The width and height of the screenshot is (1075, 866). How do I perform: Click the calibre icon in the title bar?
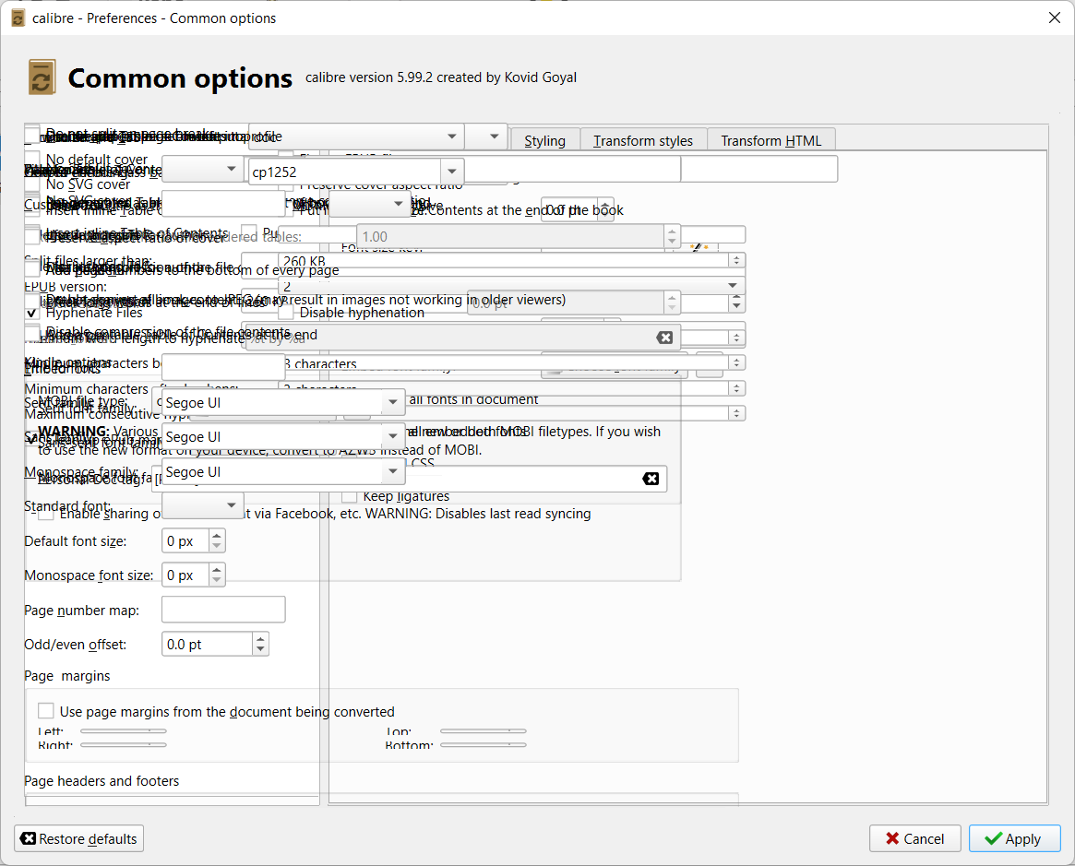tap(18, 18)
